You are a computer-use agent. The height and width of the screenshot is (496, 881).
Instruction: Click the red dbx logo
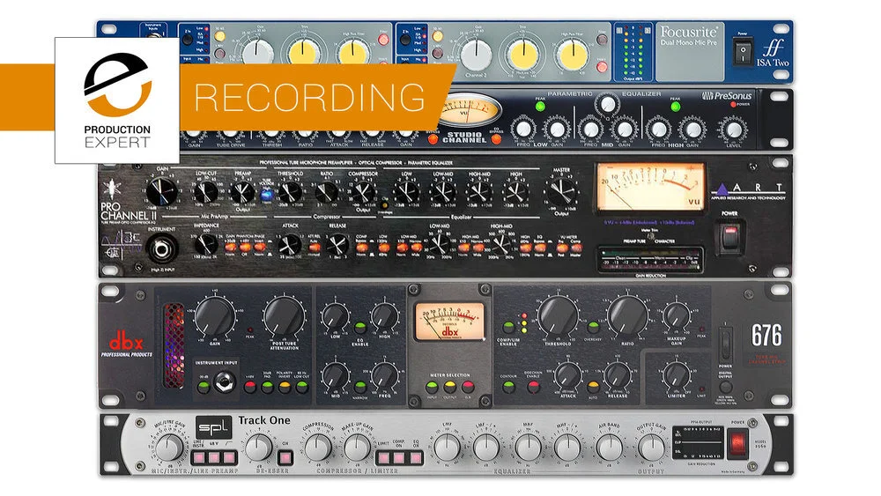[126, 341]
